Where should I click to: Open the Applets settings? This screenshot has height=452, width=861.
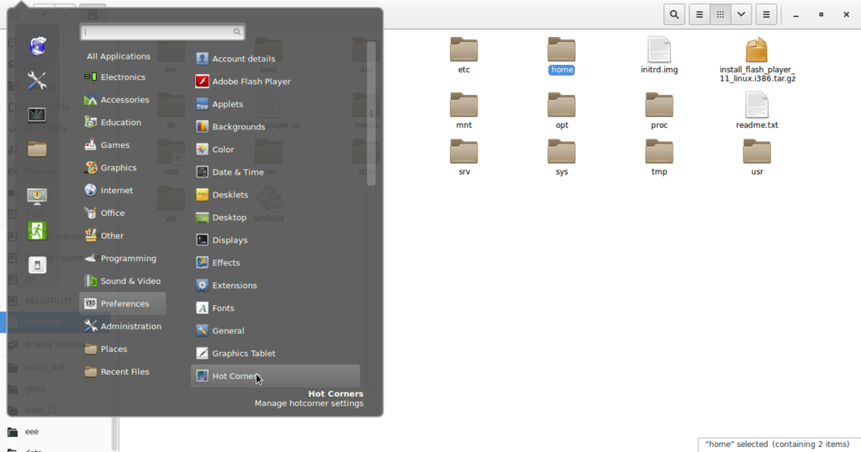[x=275, y=103]
